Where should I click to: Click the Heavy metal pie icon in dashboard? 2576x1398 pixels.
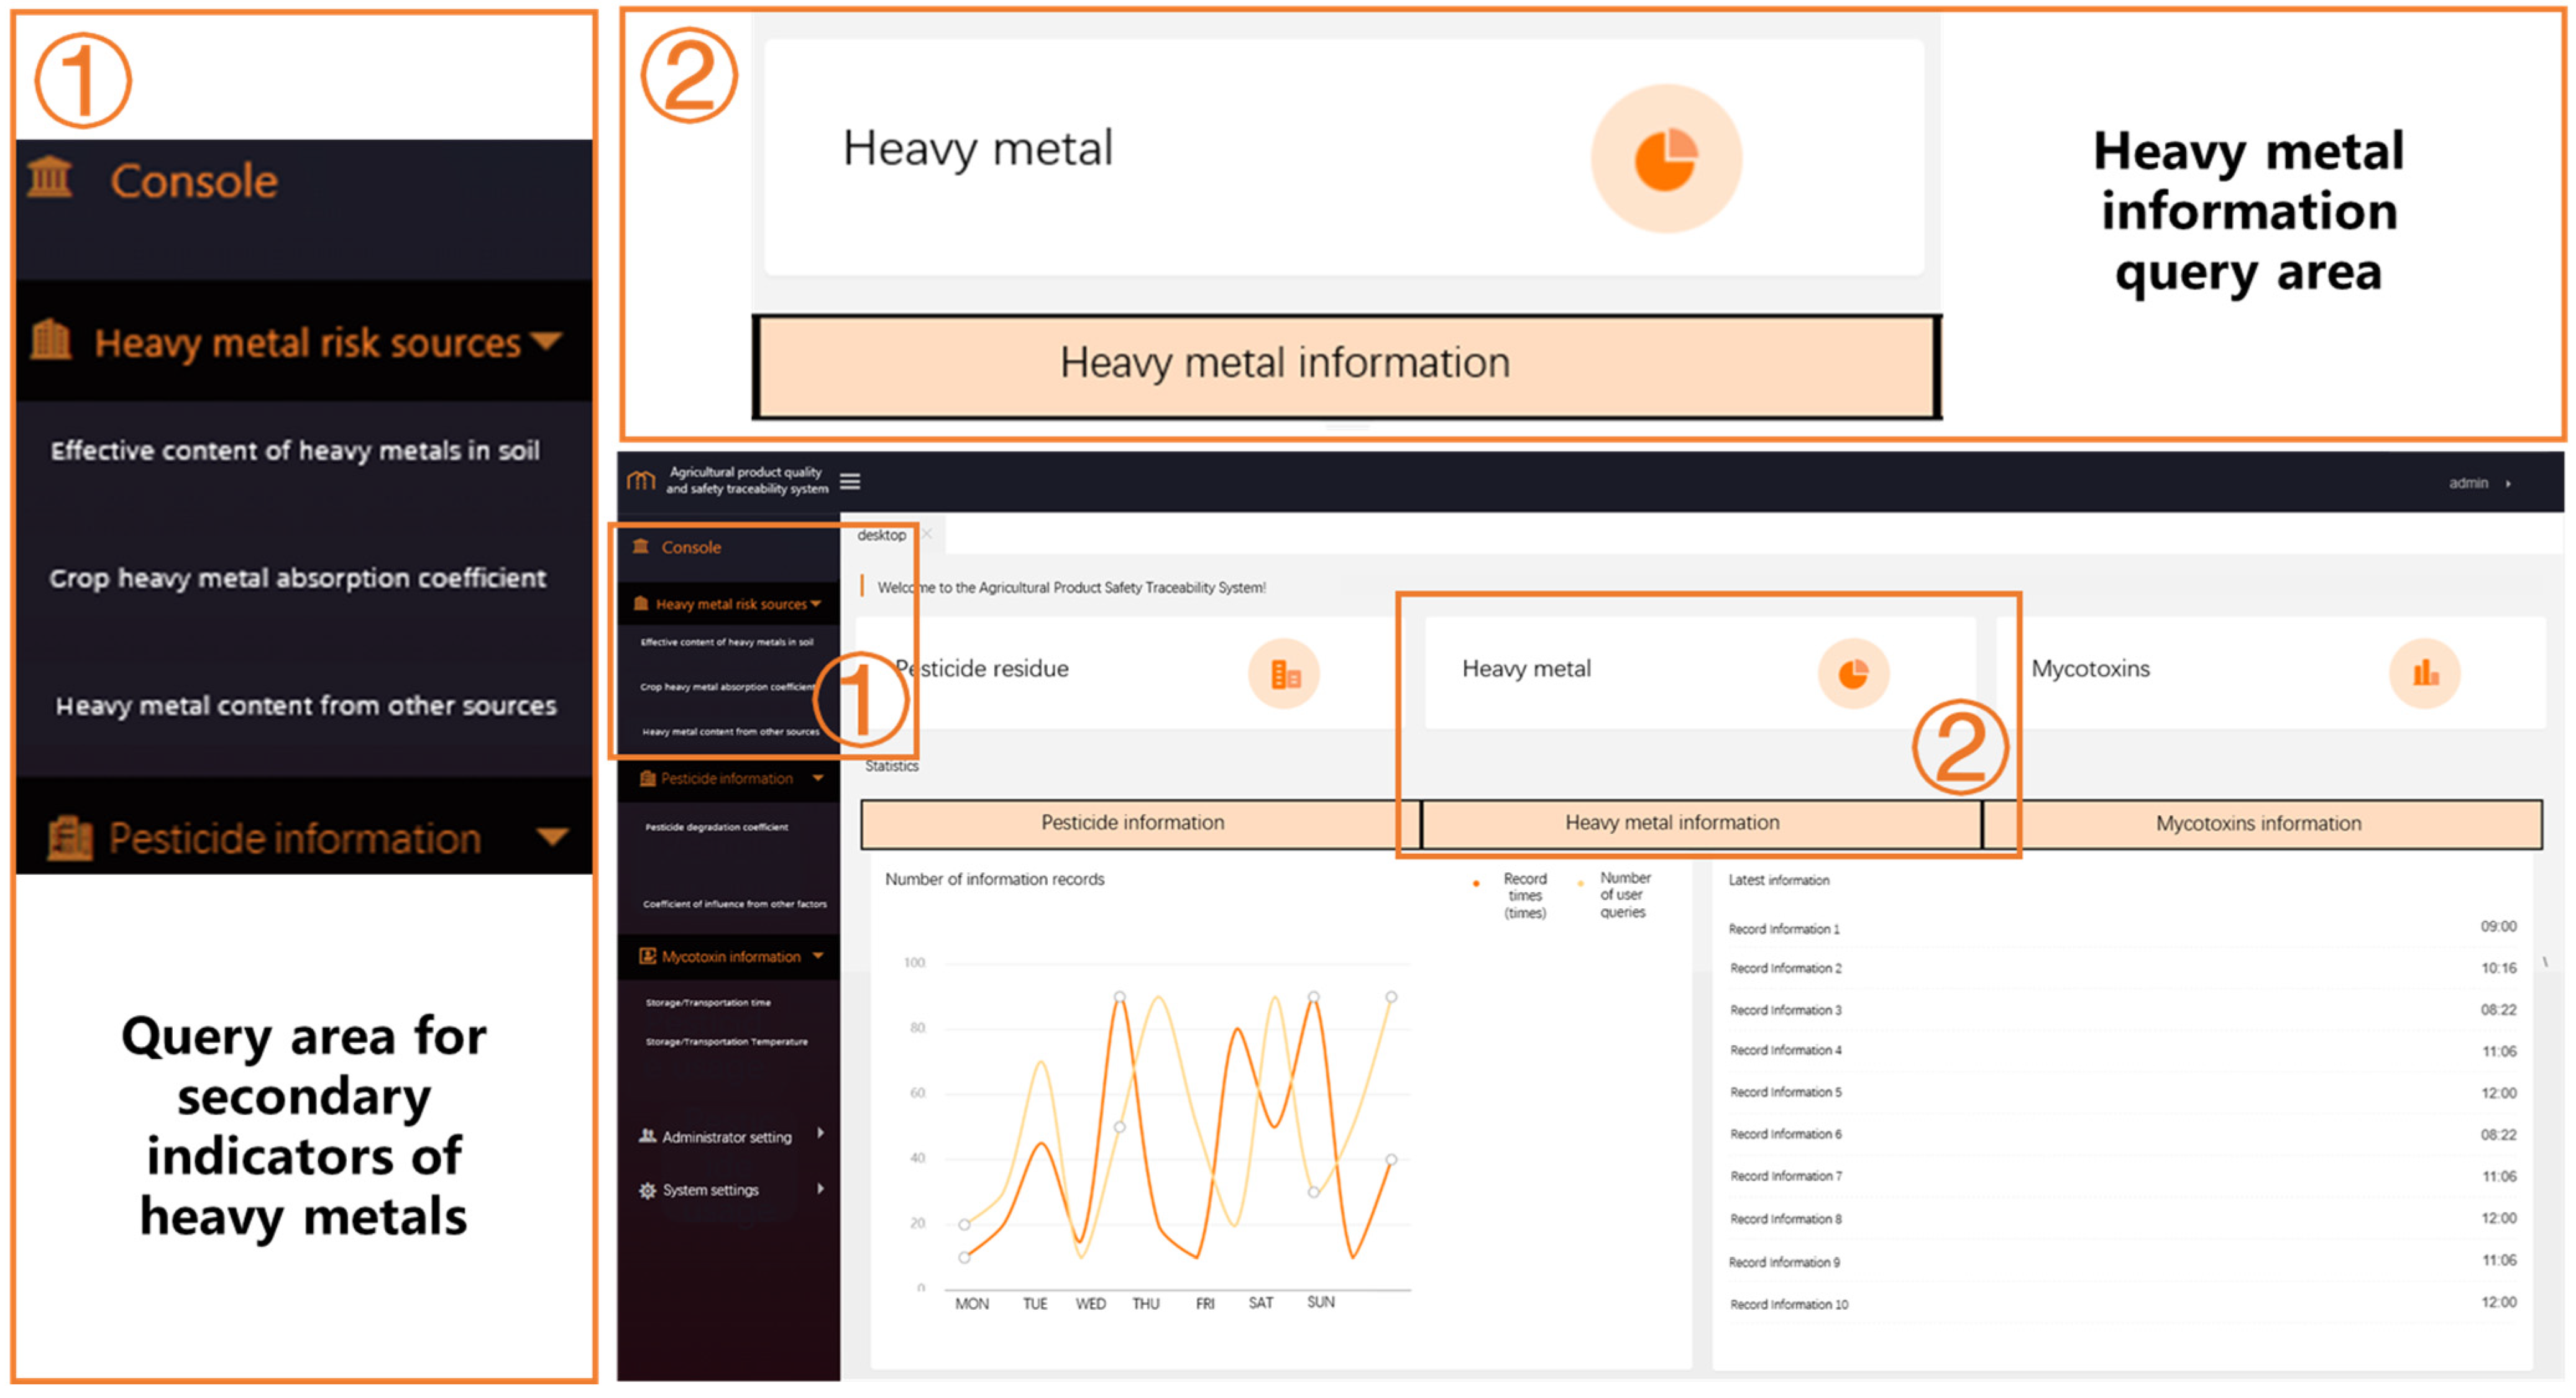click(1853, 675)
